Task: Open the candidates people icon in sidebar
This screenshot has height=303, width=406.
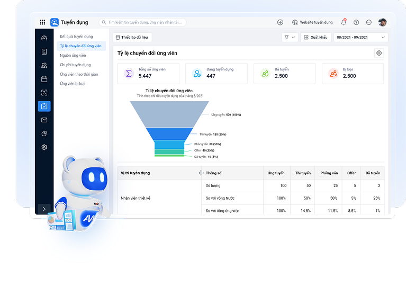Action: [44, 65]
